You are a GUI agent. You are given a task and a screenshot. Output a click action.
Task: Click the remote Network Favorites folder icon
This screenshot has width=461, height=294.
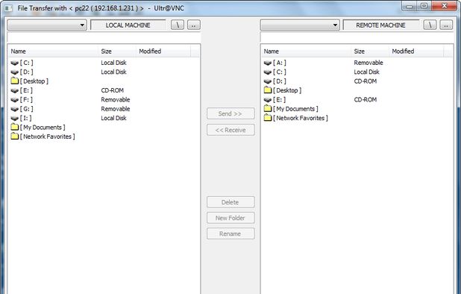point(268,118)
